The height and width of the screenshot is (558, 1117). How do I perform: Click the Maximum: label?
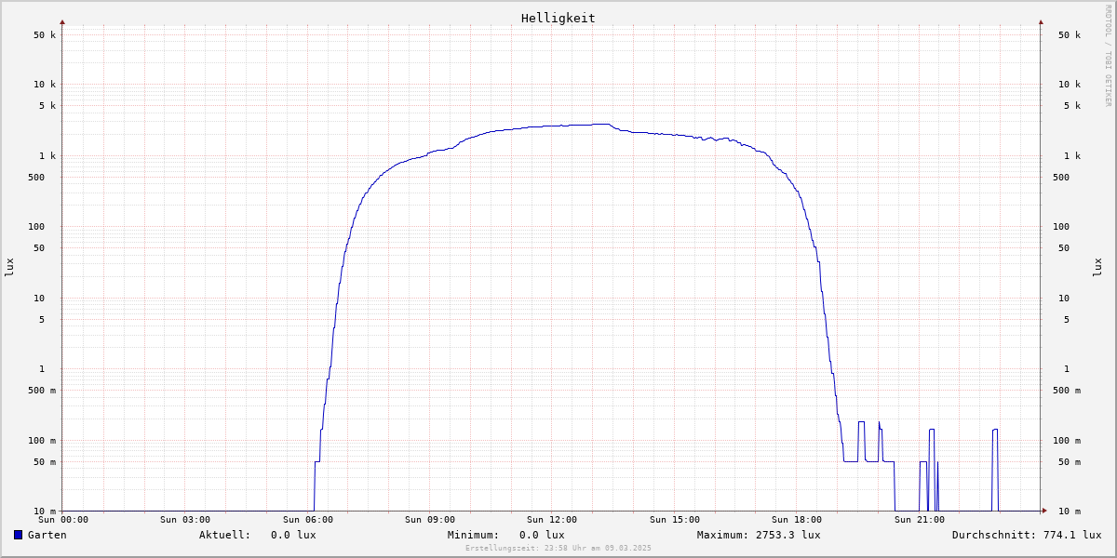click(x=722, y=535)
